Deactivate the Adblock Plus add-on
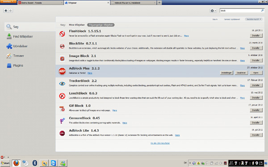This screenshot has width=268, height=167. pos(241,73)
